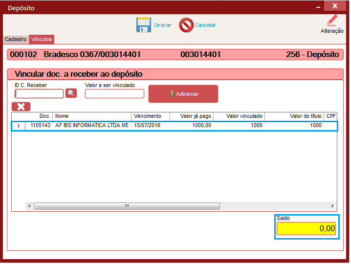
Task: Click the Doc. column header
Action: 39,116
